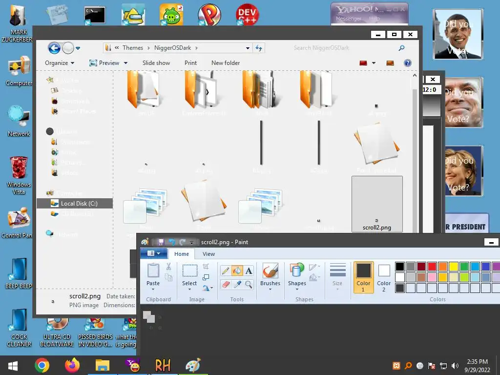Click the Back arrow in Explorer window
This screenshot has height=375, width=500.
coord(54,48)
